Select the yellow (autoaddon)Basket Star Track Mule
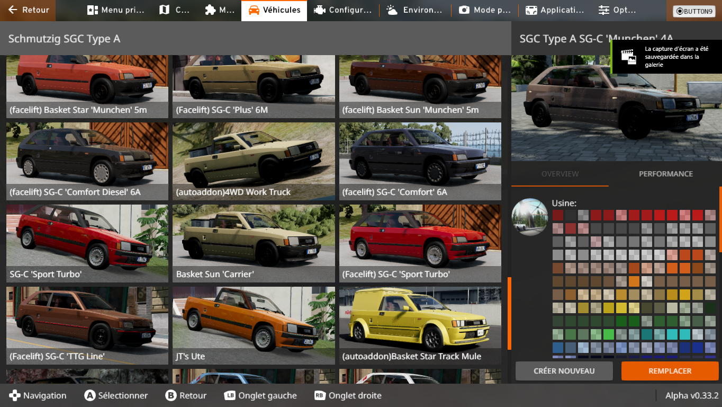The width and height of the screenshot is (722, 407). tap(420, 325)
